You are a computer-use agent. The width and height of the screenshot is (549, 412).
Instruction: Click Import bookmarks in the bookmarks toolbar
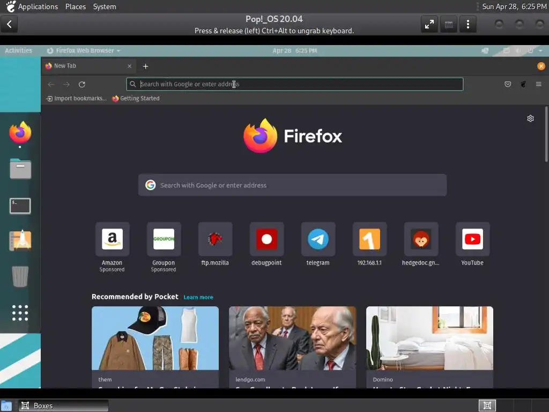76,99
